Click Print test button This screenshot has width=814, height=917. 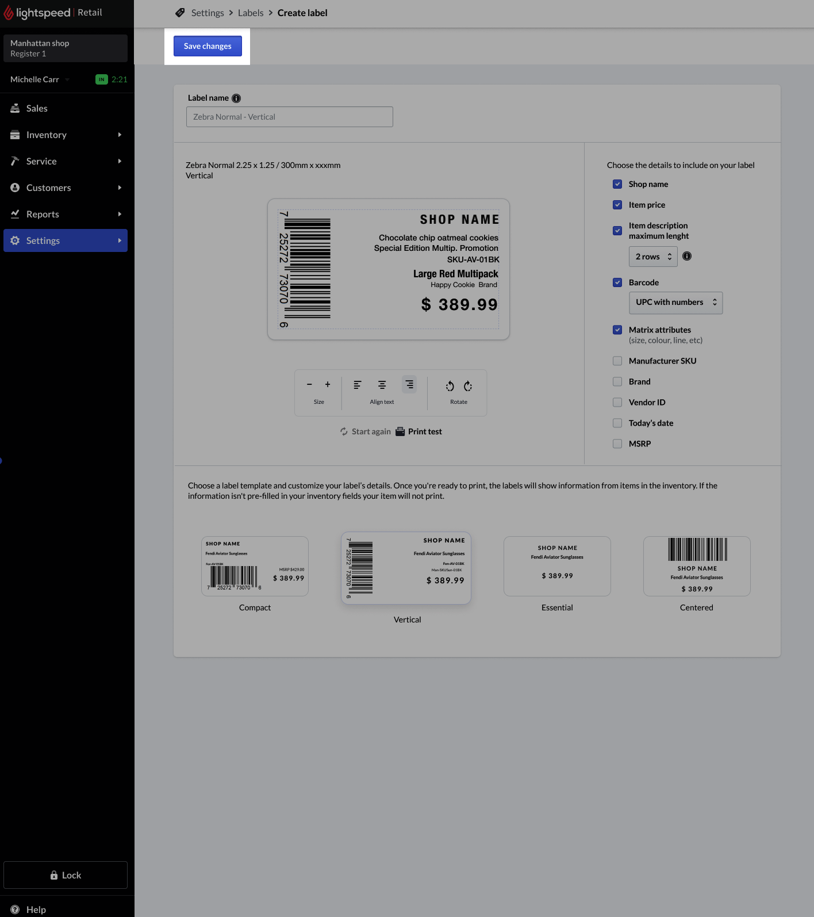418,431
